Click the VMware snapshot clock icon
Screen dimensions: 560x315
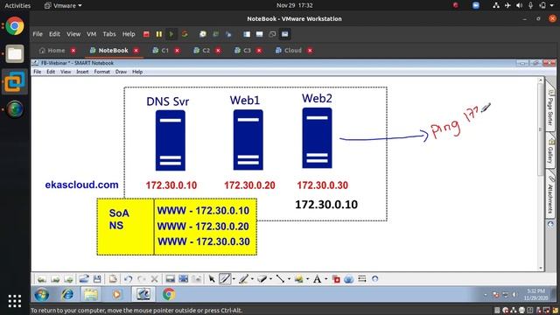[203, 34]
